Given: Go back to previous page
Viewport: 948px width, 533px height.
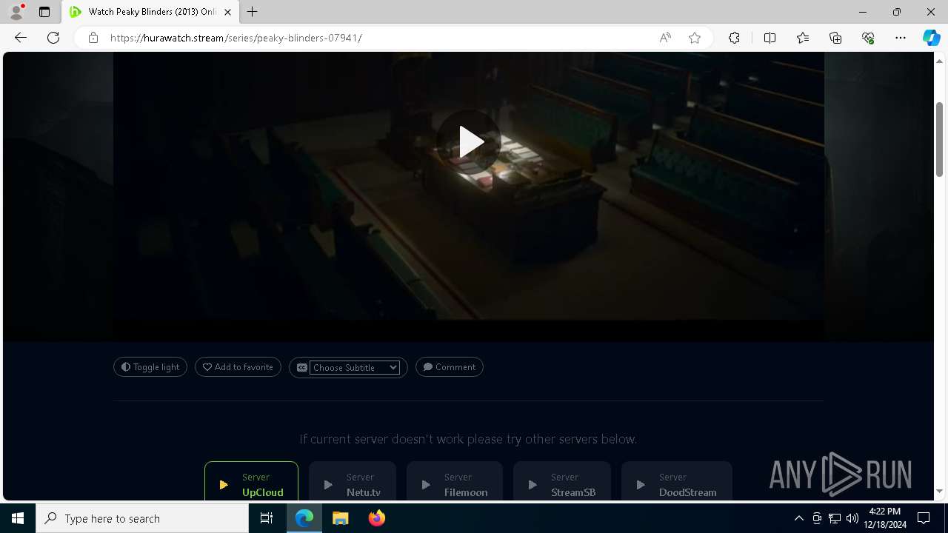Looking at the screenshot, I should [21, 38].
